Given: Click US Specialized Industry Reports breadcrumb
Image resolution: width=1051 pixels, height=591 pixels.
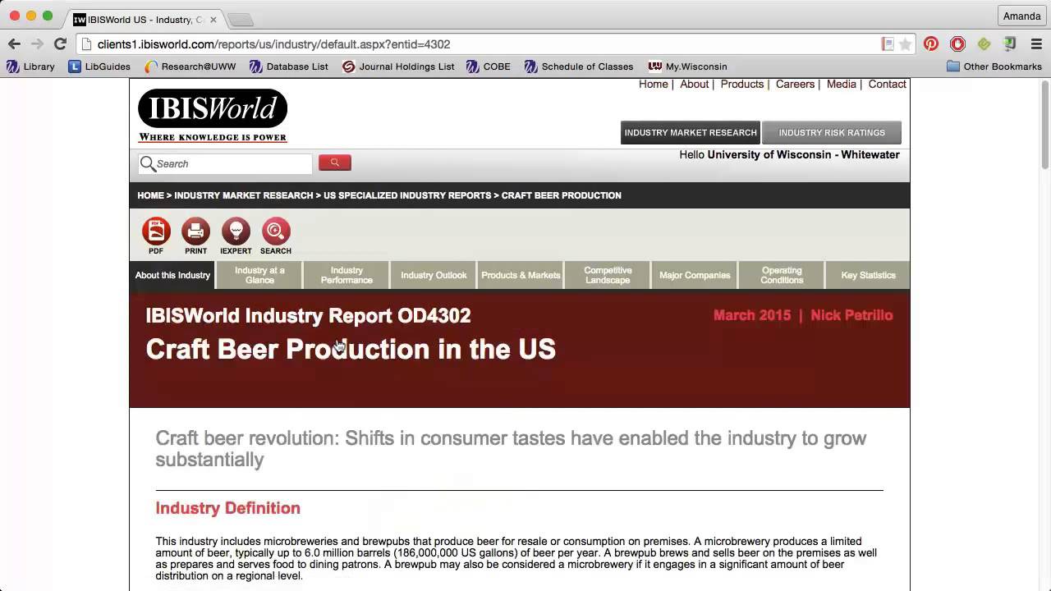Looking at the screenshot, I should point(407,195).
